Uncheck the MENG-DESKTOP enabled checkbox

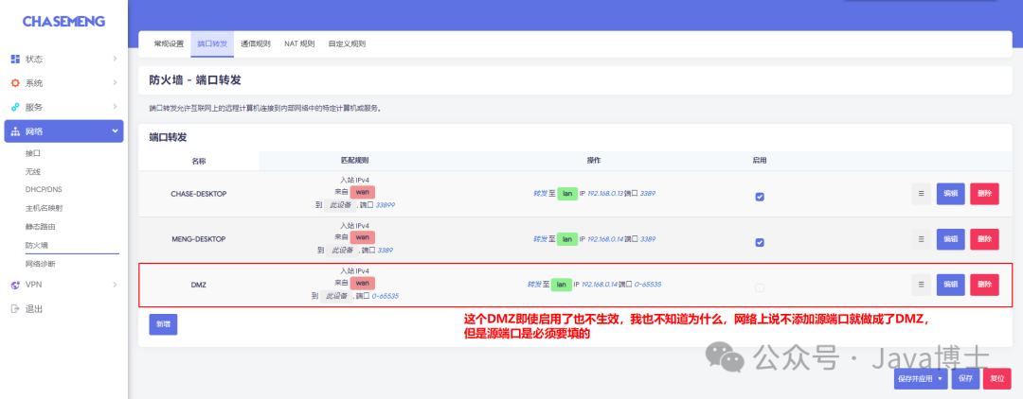coord(760,242)
